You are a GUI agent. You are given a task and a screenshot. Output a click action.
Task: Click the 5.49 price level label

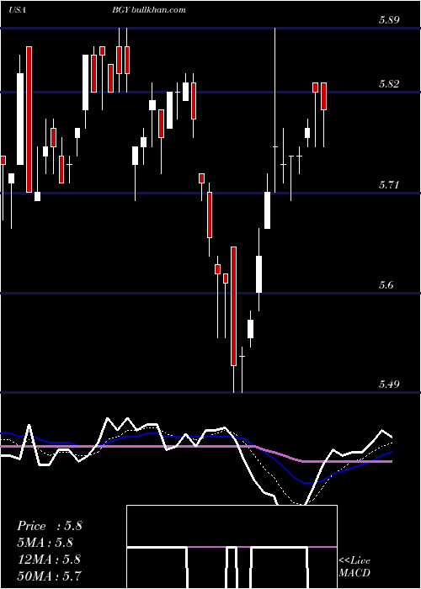point(389,385)
